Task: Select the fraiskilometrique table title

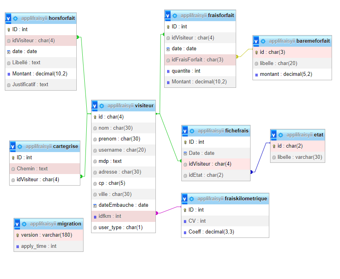Action: tap(246, 199)
